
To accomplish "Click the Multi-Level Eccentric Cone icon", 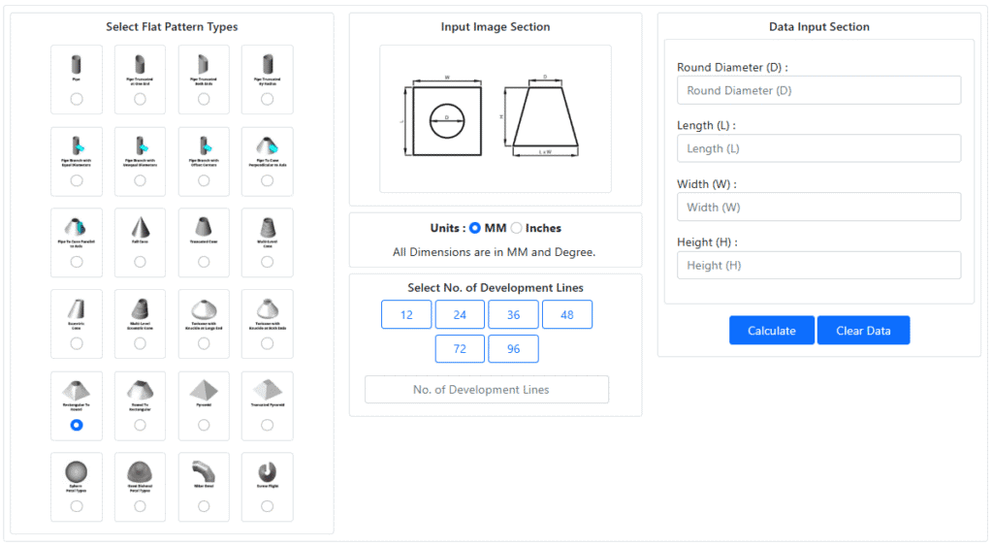I will 140,308.
